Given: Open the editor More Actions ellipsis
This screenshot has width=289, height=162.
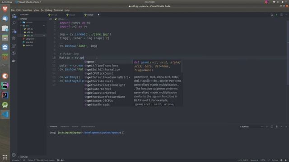Looking at the screenshot, I should tap(286, 15).
